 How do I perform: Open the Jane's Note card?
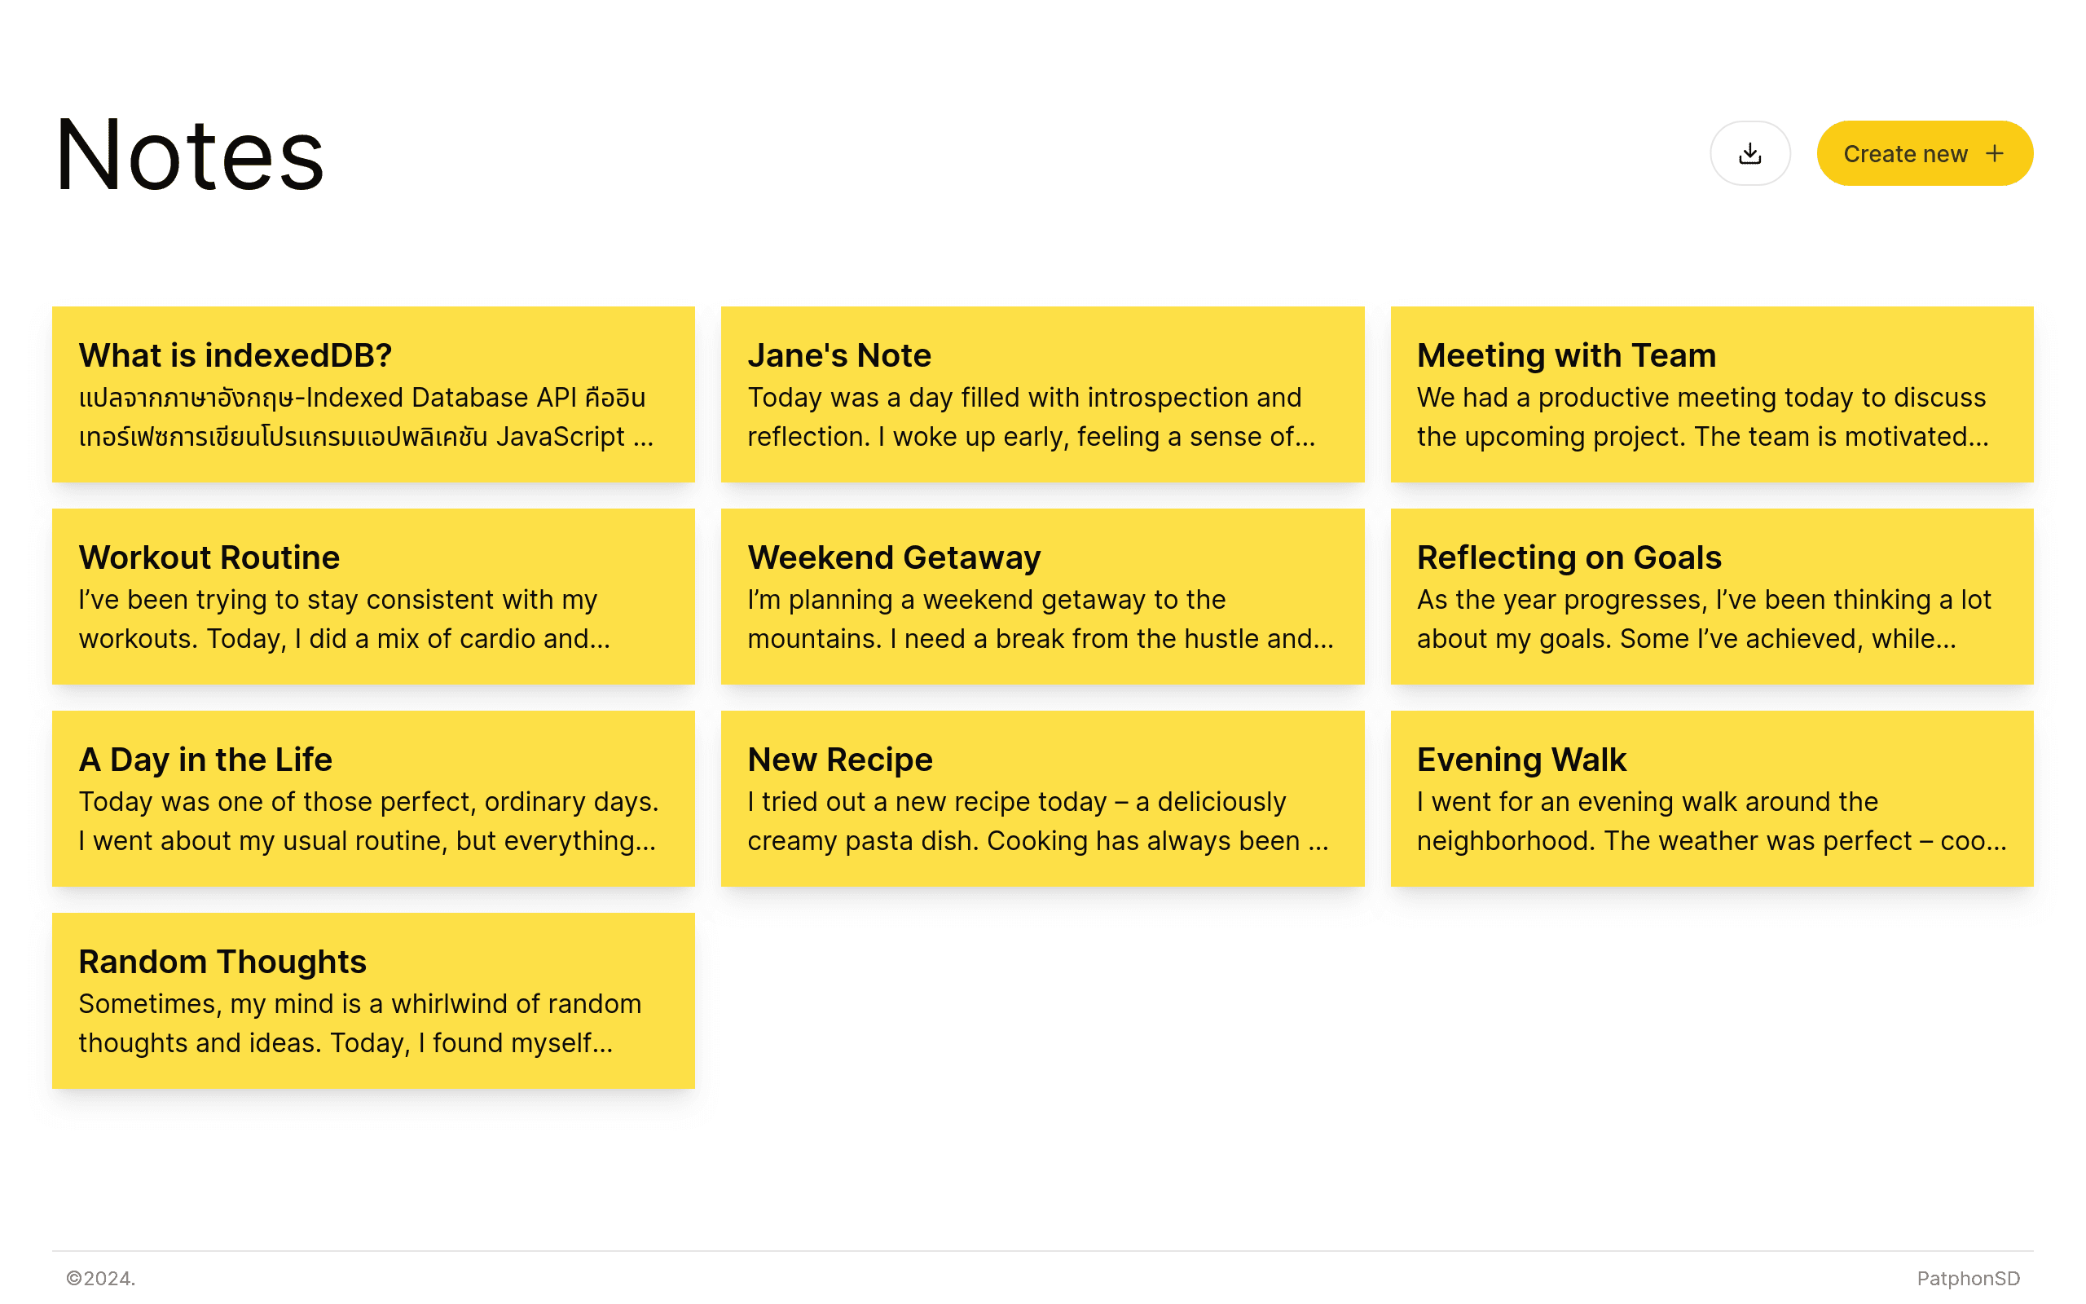[x=1042, y=394]
